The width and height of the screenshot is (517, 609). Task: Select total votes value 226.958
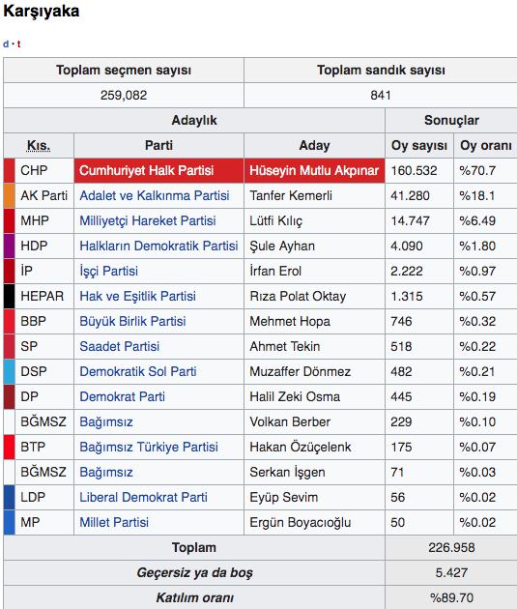click(x=451, y=548)
